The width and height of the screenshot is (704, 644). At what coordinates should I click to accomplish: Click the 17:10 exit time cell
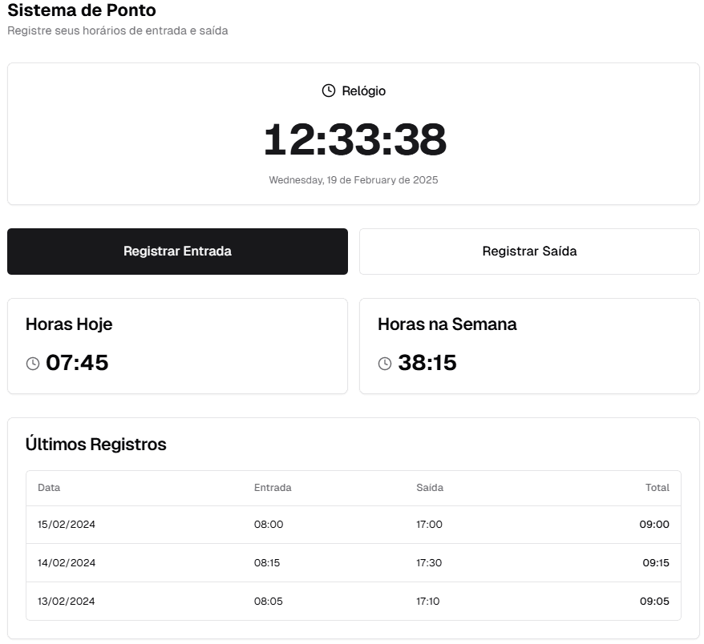coord(428,602)
